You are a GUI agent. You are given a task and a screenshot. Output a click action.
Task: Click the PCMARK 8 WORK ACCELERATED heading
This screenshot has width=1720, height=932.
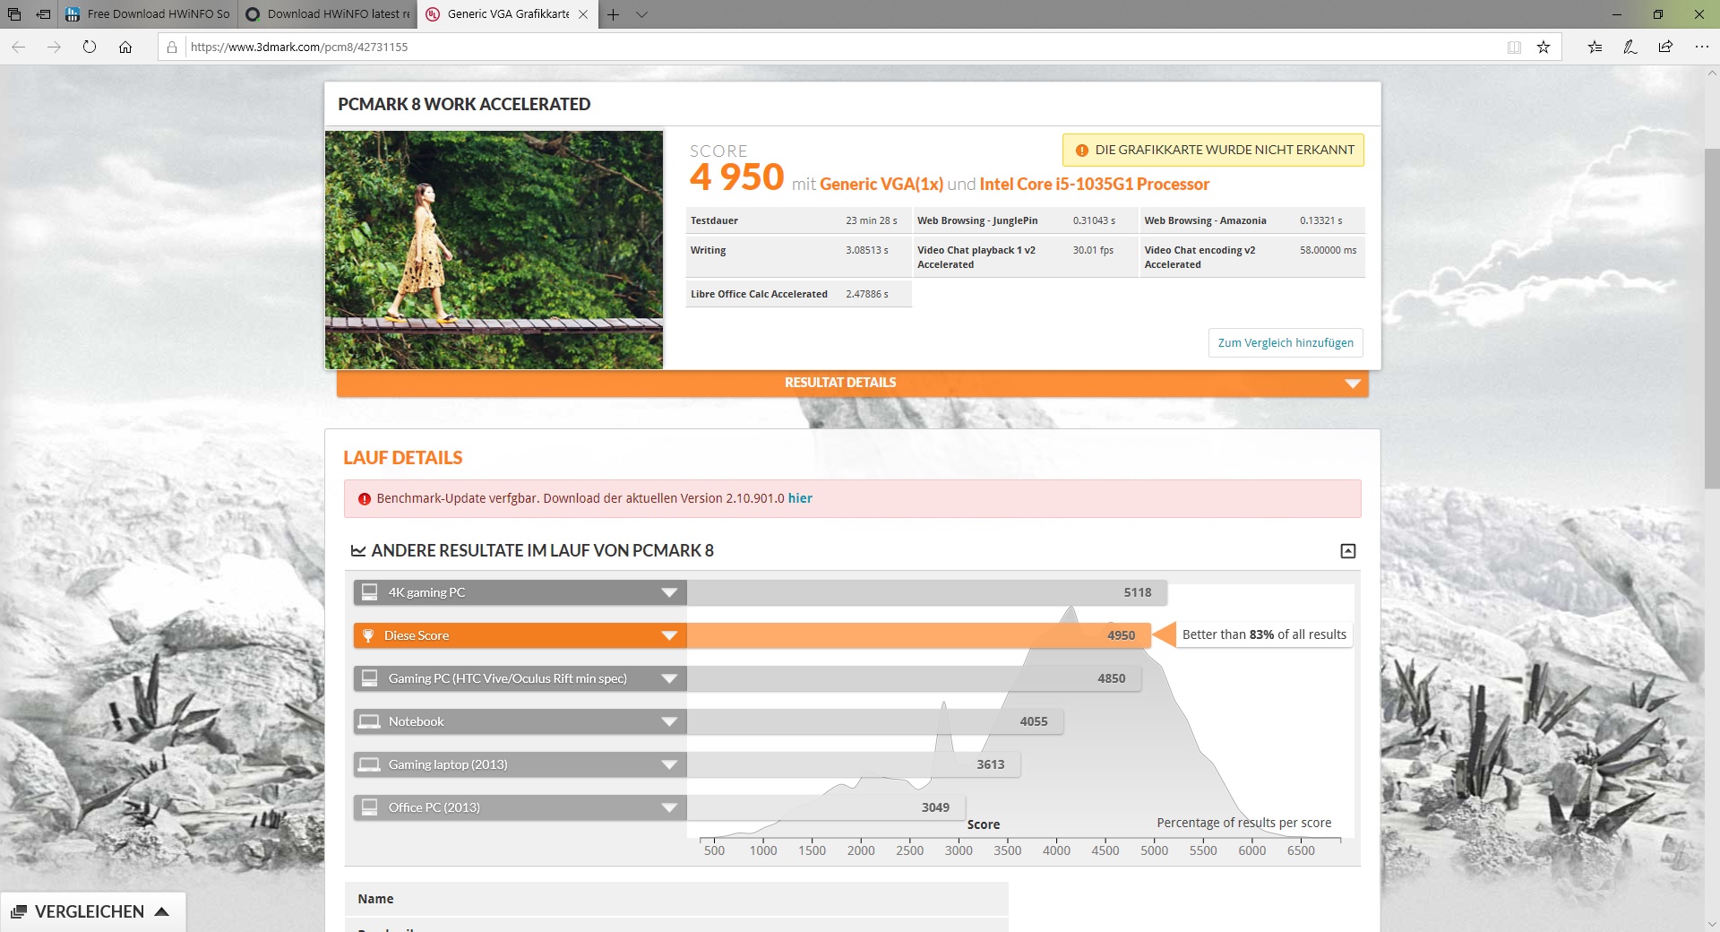pos(464,105)
